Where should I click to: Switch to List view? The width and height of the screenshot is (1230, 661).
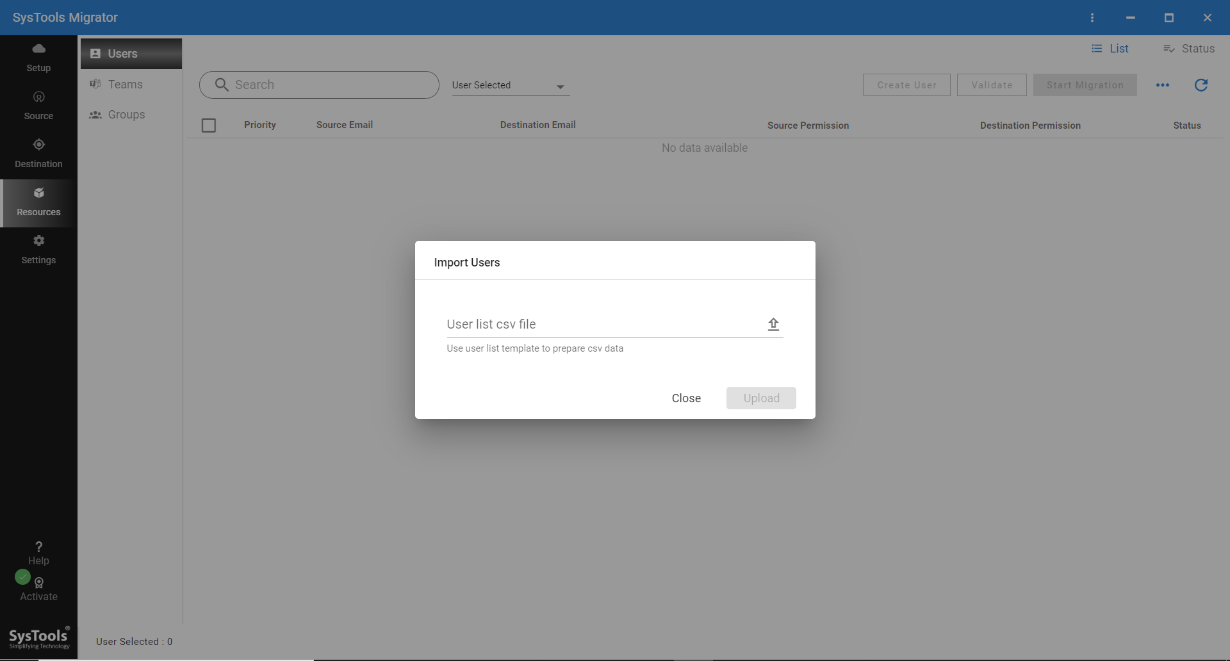1110,49
